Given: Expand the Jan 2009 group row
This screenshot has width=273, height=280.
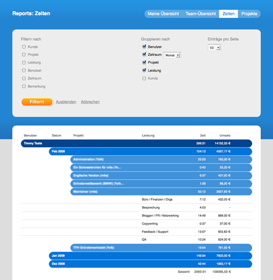Looking at the screenshot, I should (151, 256).
